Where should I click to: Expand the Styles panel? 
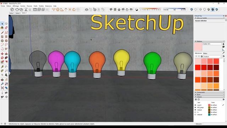coord(210,95)
